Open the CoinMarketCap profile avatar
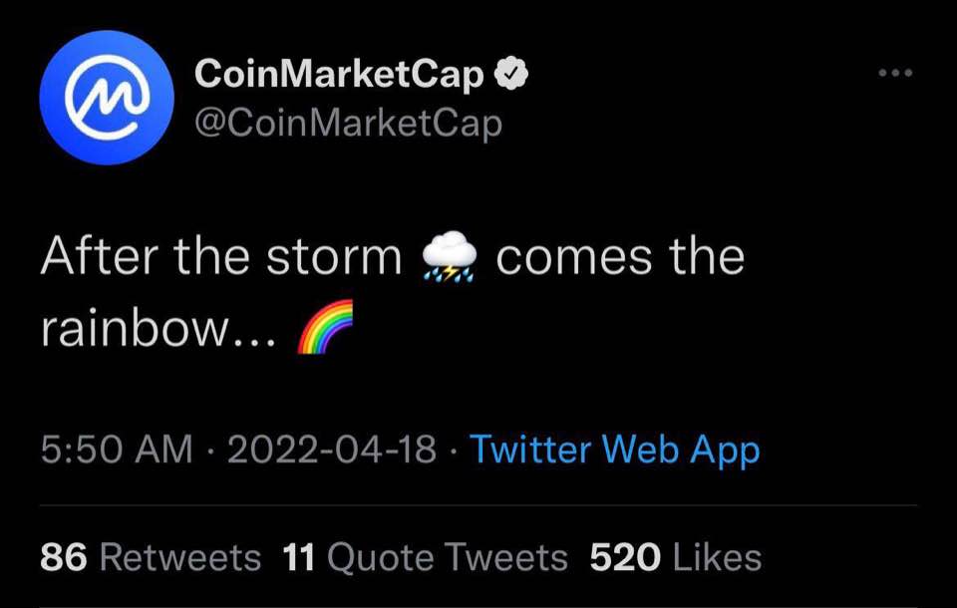This screenshot has height=608, width=957. pyautogui.click(x=107, y=97)
